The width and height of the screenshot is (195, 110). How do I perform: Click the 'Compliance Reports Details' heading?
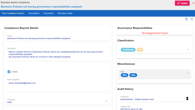pos(21,28)
